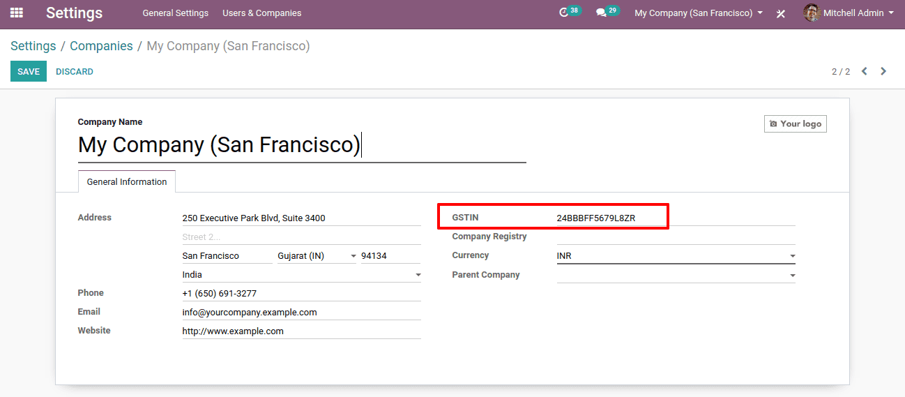Click the Address label

[x=95, y=218]
